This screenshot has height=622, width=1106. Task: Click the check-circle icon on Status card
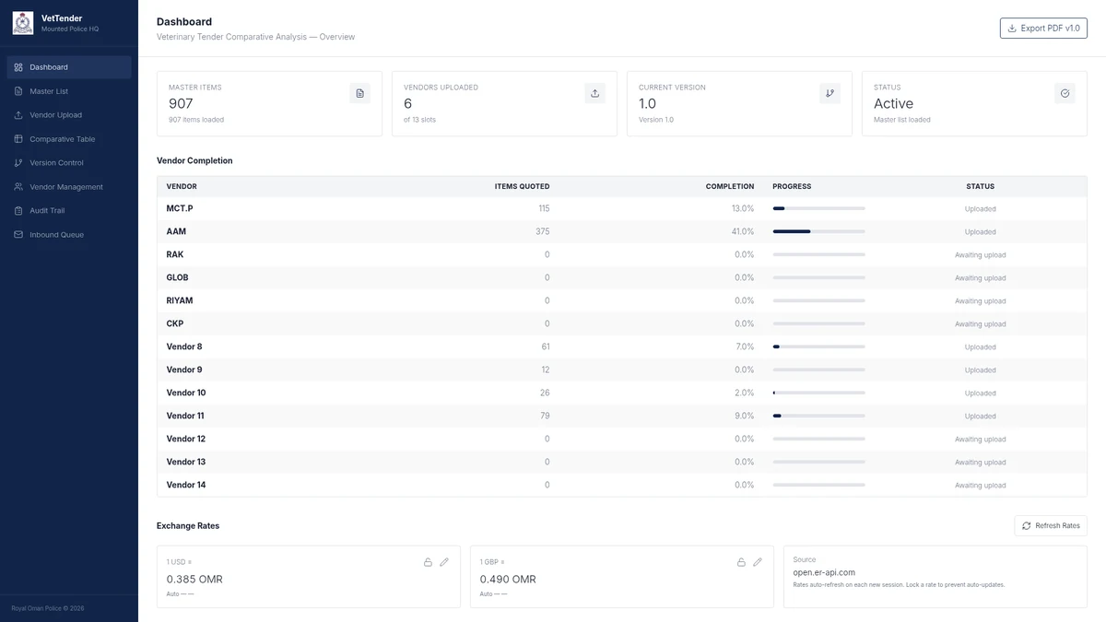click(x=1065, y=93)
